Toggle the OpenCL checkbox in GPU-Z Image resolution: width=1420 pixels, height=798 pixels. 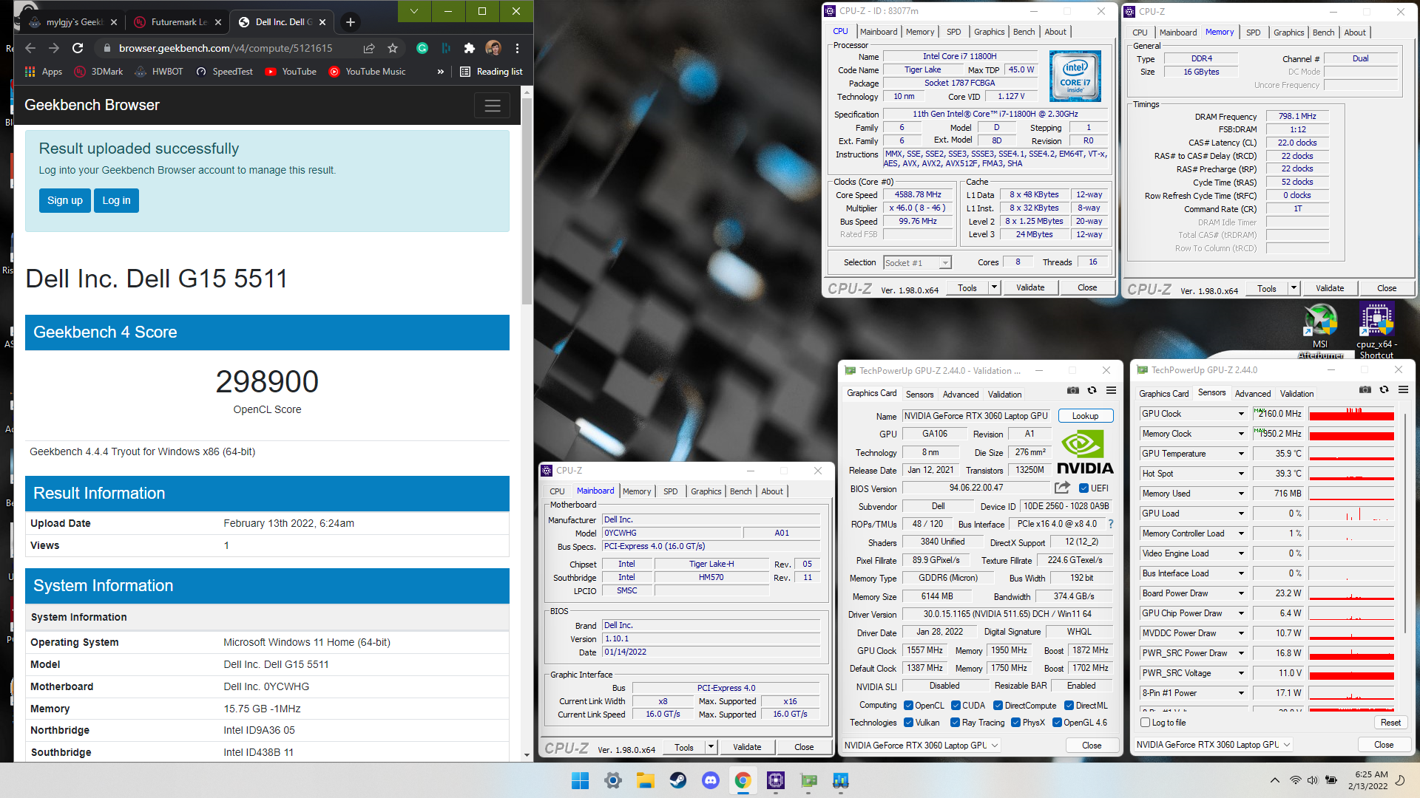coord(909,706)
